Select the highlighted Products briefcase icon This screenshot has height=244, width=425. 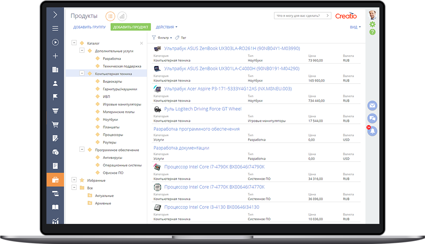[55, 180]
